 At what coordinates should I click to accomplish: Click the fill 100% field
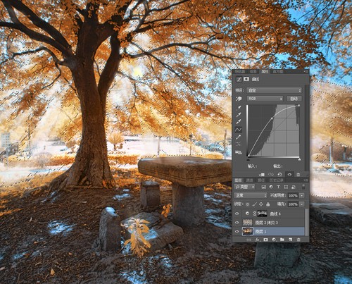pos(293,204)
